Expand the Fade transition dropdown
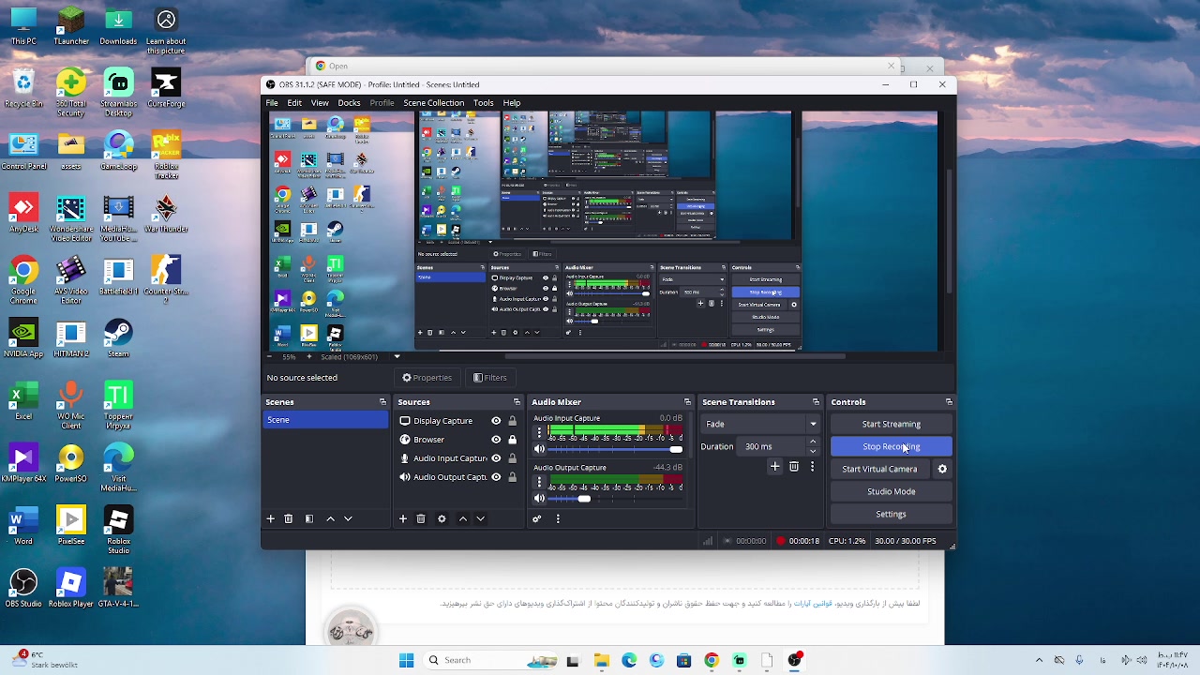 [813, 425]
